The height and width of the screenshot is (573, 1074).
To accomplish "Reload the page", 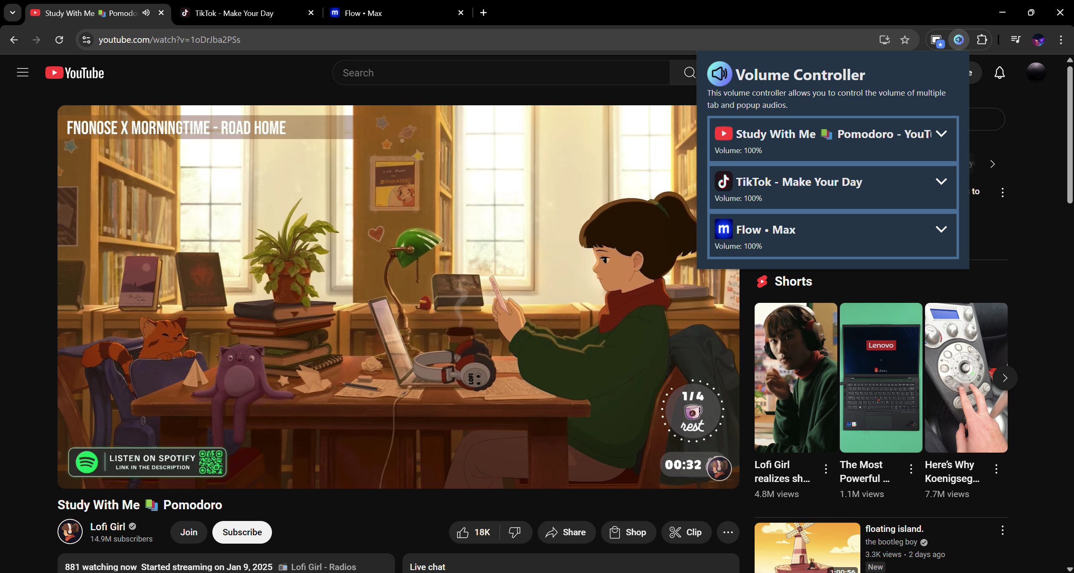I will [59, 39].
